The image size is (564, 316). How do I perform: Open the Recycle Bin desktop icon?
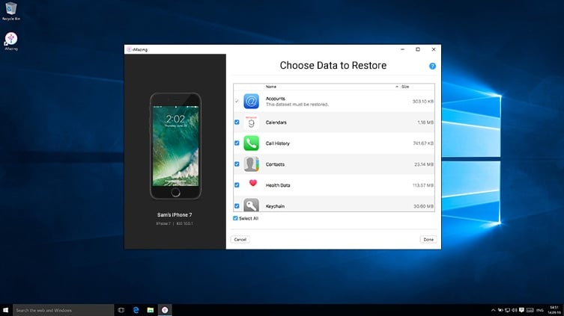pyautogui.click(x=10, y=11)
